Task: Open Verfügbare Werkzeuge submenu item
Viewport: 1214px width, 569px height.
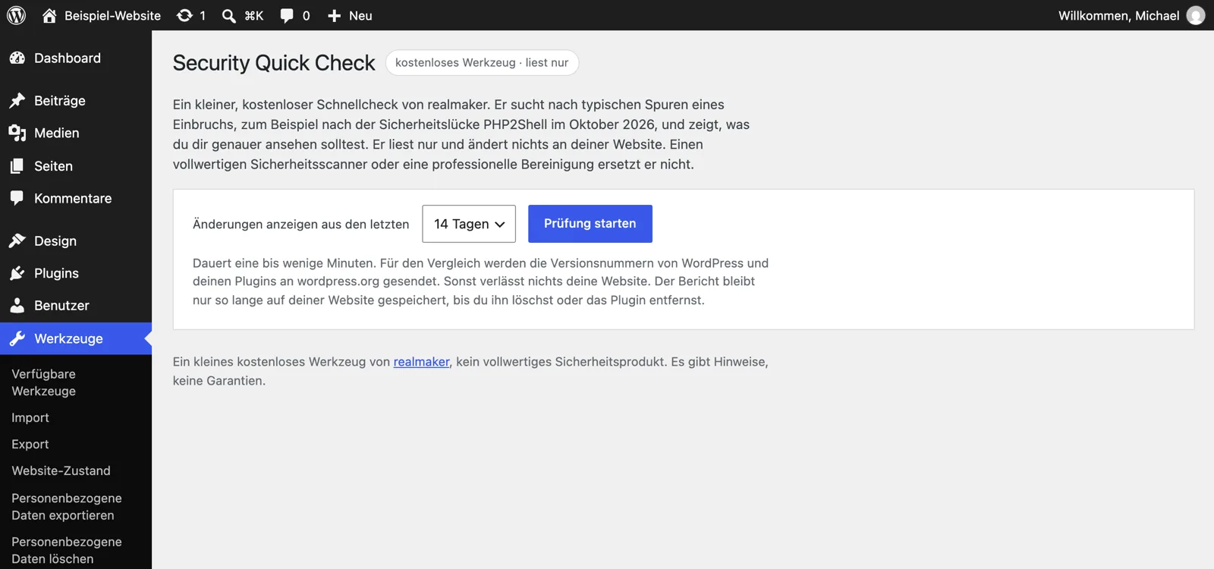Action: tap(44, 382)
